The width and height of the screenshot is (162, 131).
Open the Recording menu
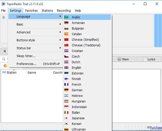coord(64,10)
